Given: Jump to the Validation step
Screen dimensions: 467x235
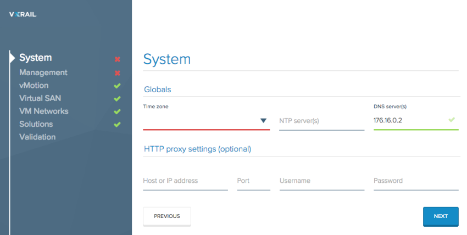Looking at the screenshot, I should click(x=37, y=137).
